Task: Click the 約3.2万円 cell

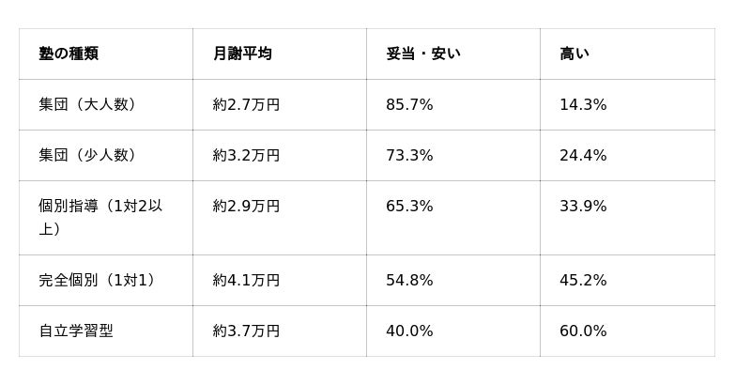Action: [246, 155]
